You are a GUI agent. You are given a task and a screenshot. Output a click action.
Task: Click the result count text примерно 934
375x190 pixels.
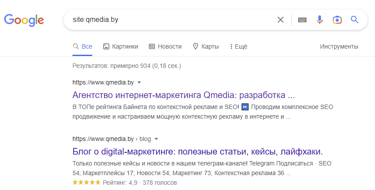(130, 66)
